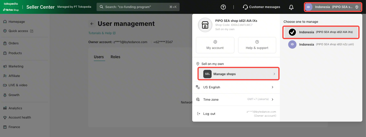The width and height of the screenshot is (366, 137).
Task: Click the back arrow beside User management
Action: pyautogui.click(x=92, y=24)
